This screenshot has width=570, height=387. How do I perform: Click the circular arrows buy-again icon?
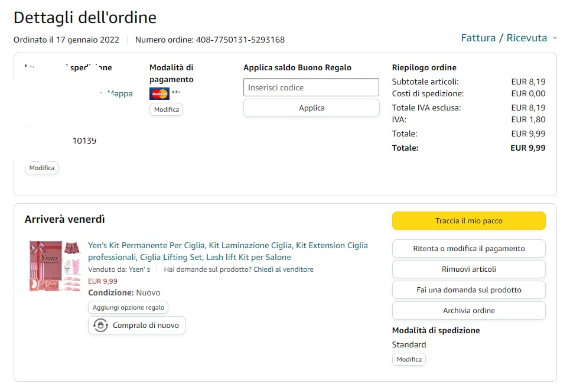tap(100, 325)
